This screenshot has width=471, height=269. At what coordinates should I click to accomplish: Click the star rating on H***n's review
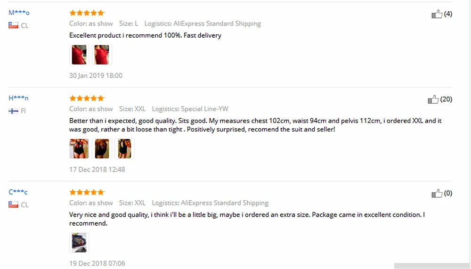tap(87, 98)
